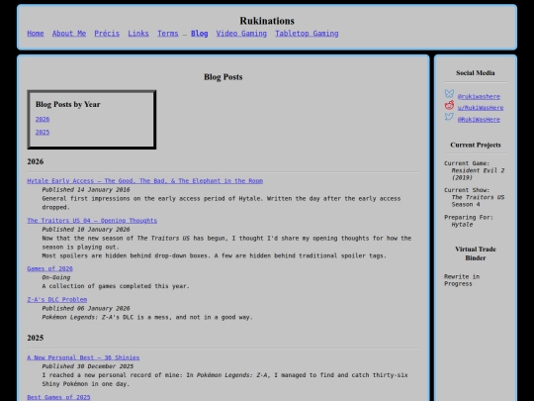Click the Blog Posts heading

223,77
